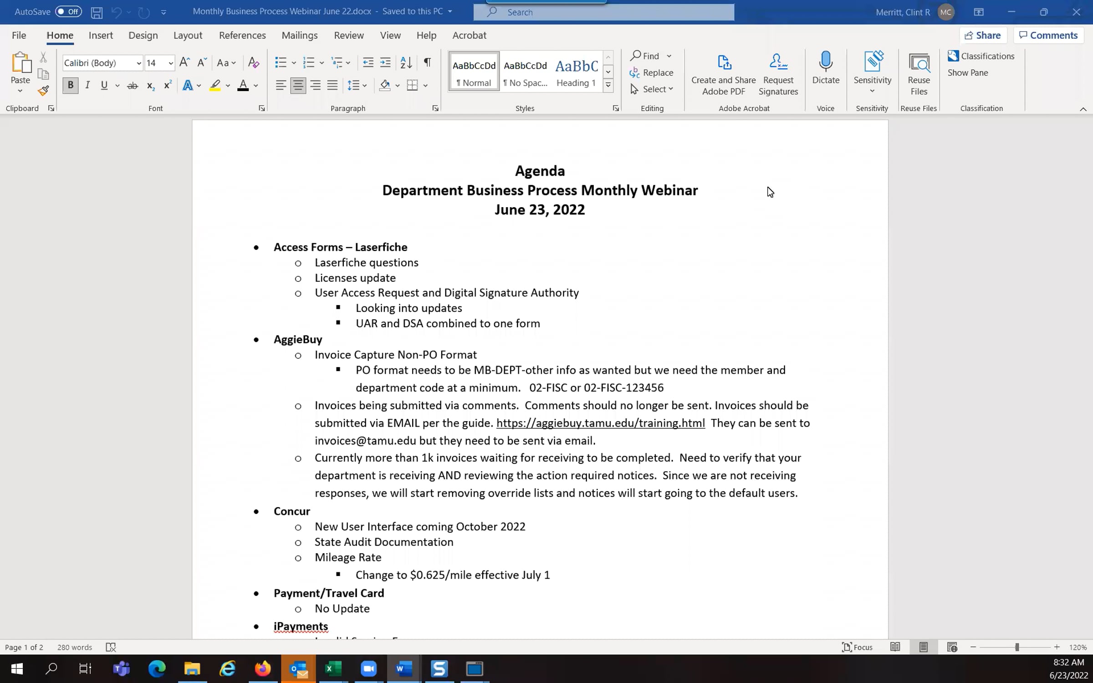Click the Cut scissors icon
Viewport: 1093px width, 683px height.
pyautogui.click(x=43, y=57)
